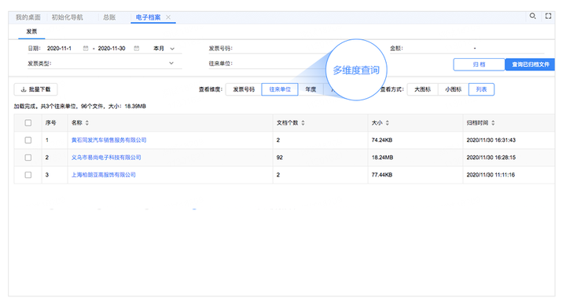566x305 pixels.
Task: Click the 往来单位 input field
Action: point(280,64)
